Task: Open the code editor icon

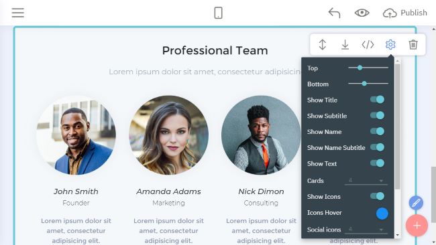Action: pos(368,44)
